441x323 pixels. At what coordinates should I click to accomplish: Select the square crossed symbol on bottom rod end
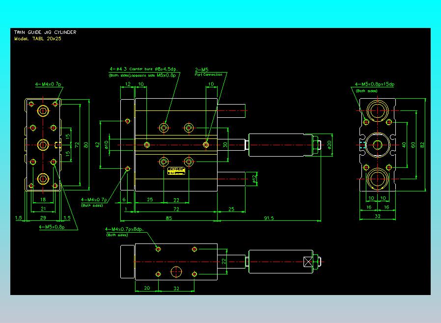[x=308, y=262]
